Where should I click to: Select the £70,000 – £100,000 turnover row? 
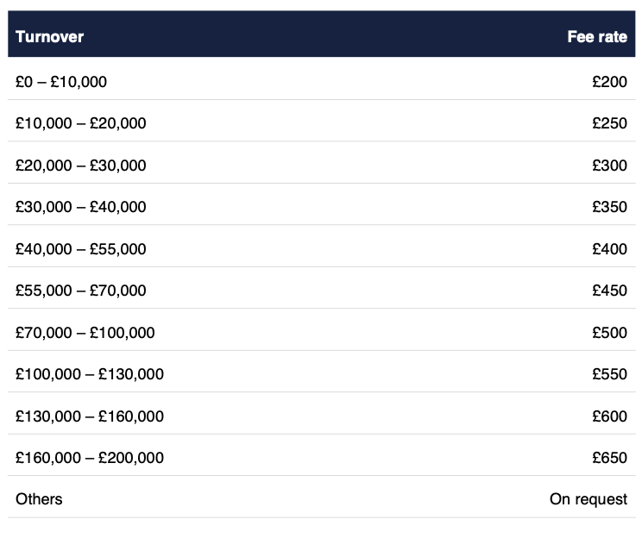[x=85, y=333]
